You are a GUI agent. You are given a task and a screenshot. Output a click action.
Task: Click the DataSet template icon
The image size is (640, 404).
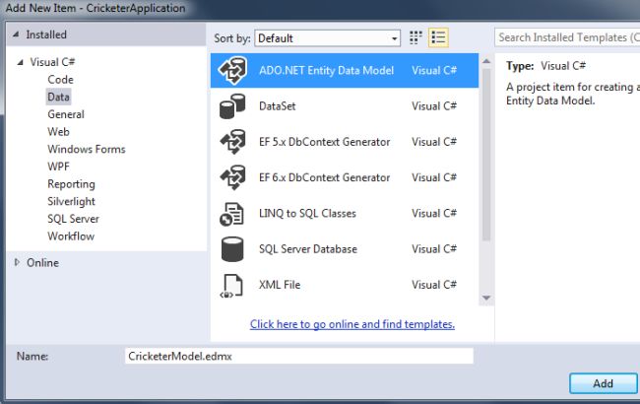(231, 106)
